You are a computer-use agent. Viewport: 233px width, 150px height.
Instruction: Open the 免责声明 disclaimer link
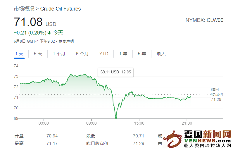pos(66,41)
